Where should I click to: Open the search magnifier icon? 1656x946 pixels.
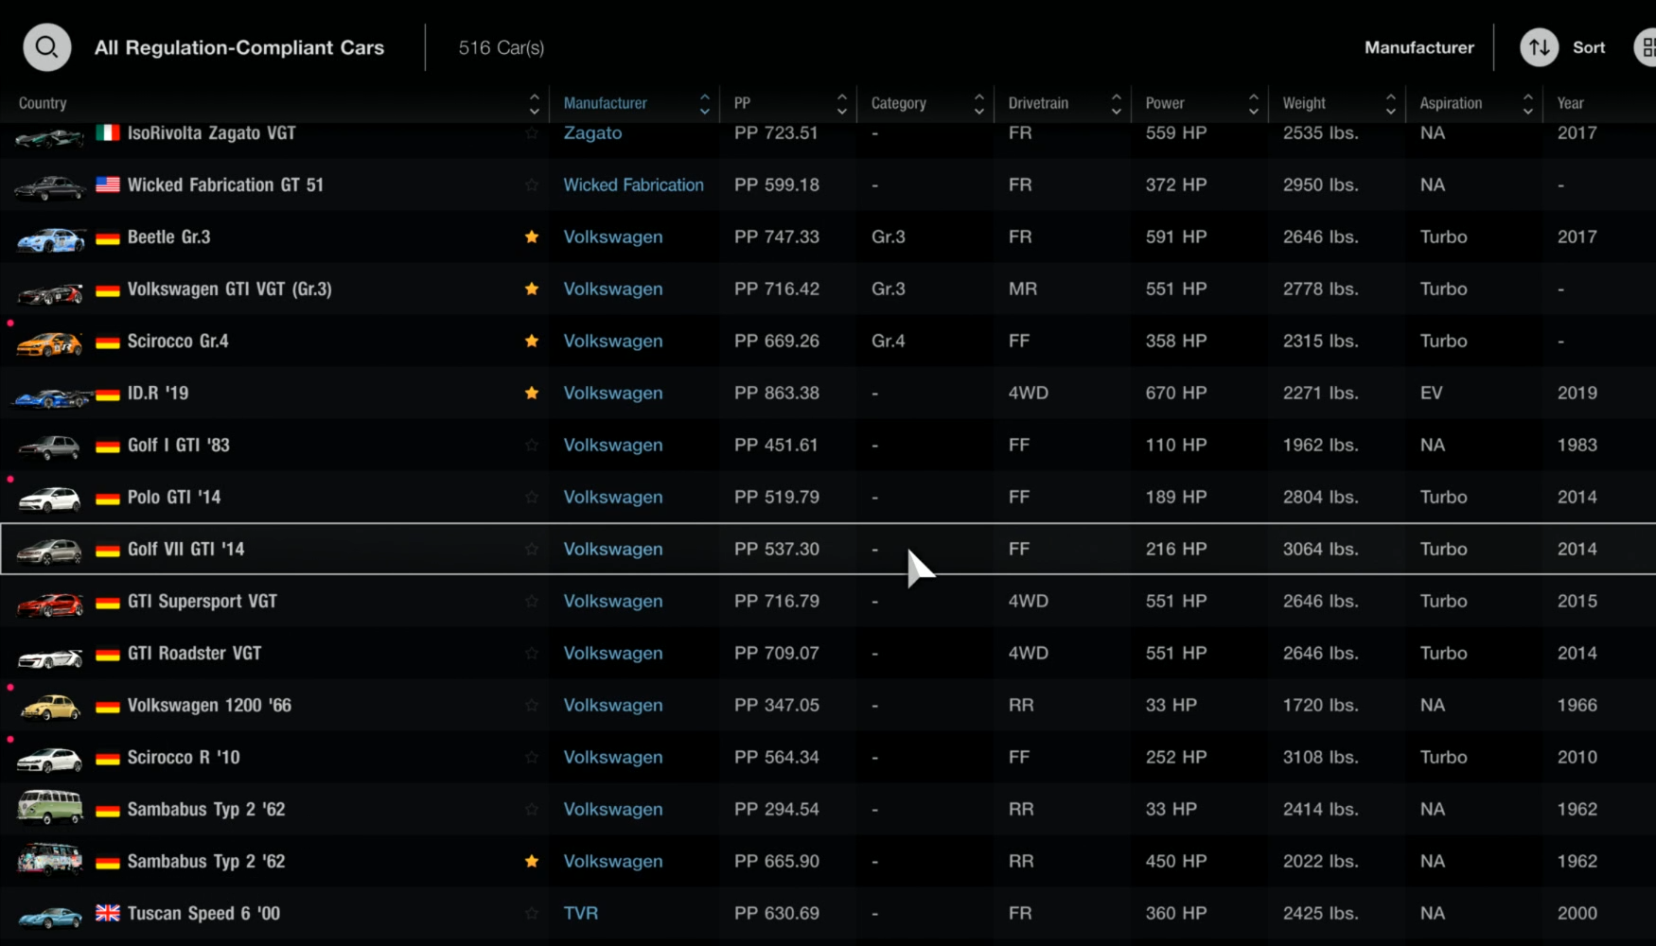tap(47, 47)
